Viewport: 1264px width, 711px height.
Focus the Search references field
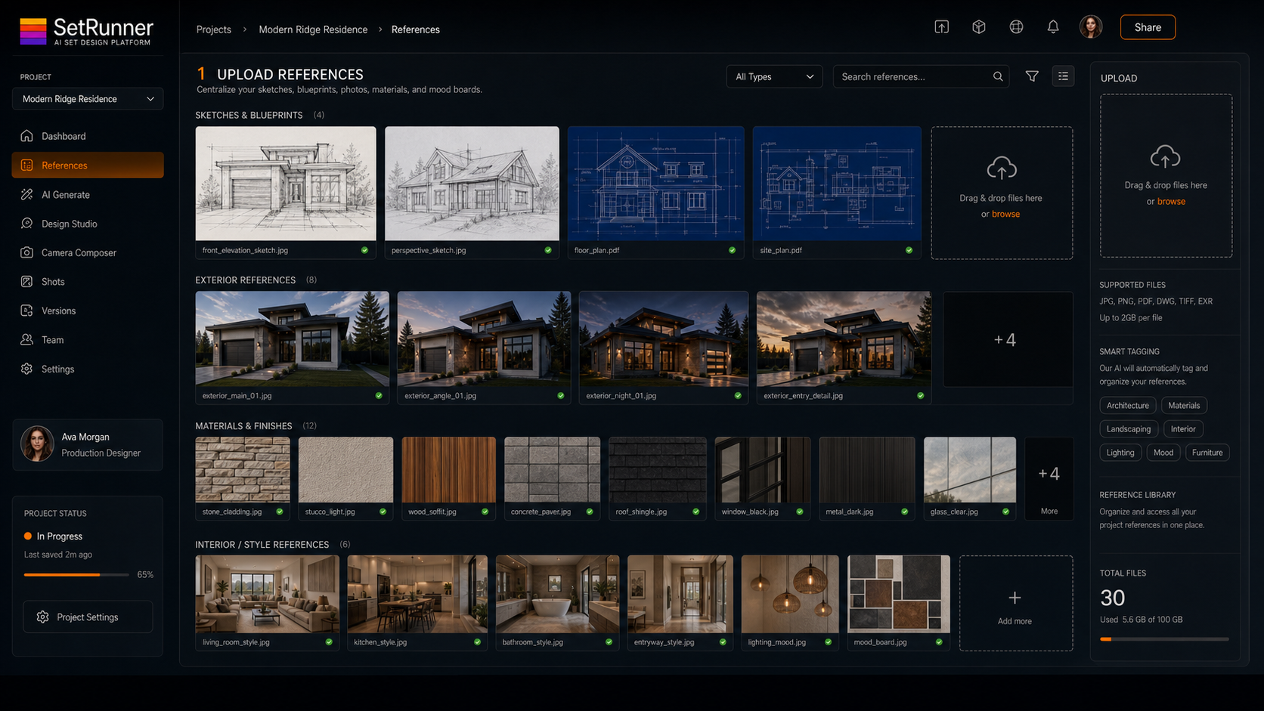921,76
